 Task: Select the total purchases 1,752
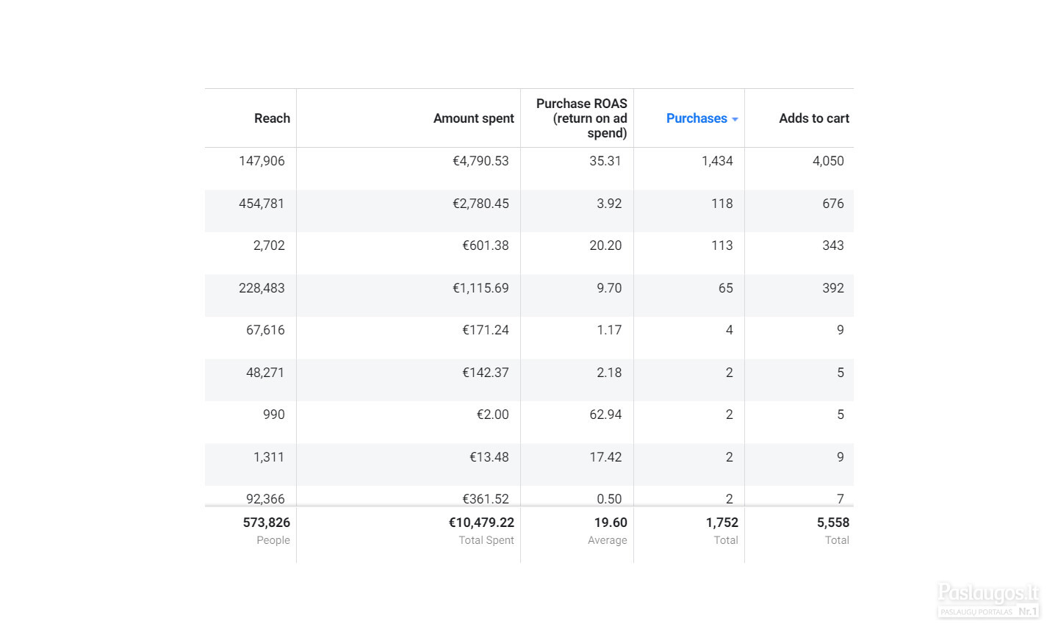coord(722,523)
